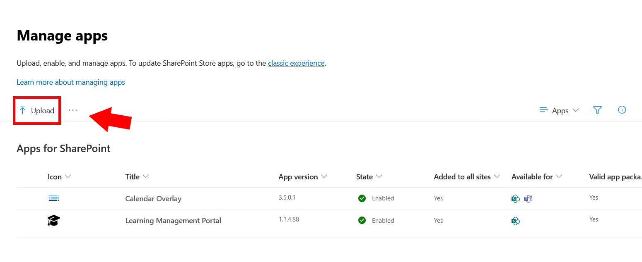
Task: Follow the classic experience link
Action: [296, 63]
